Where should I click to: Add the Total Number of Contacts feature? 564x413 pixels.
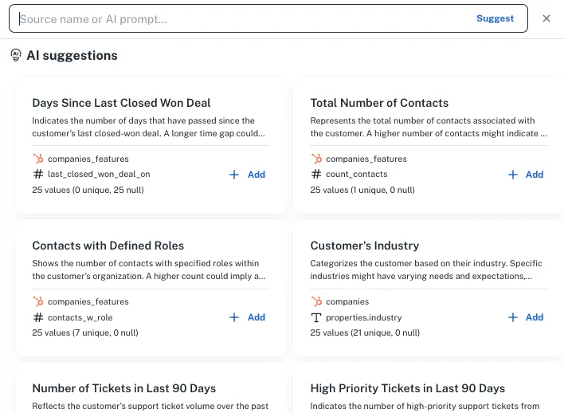click(526, 175)
